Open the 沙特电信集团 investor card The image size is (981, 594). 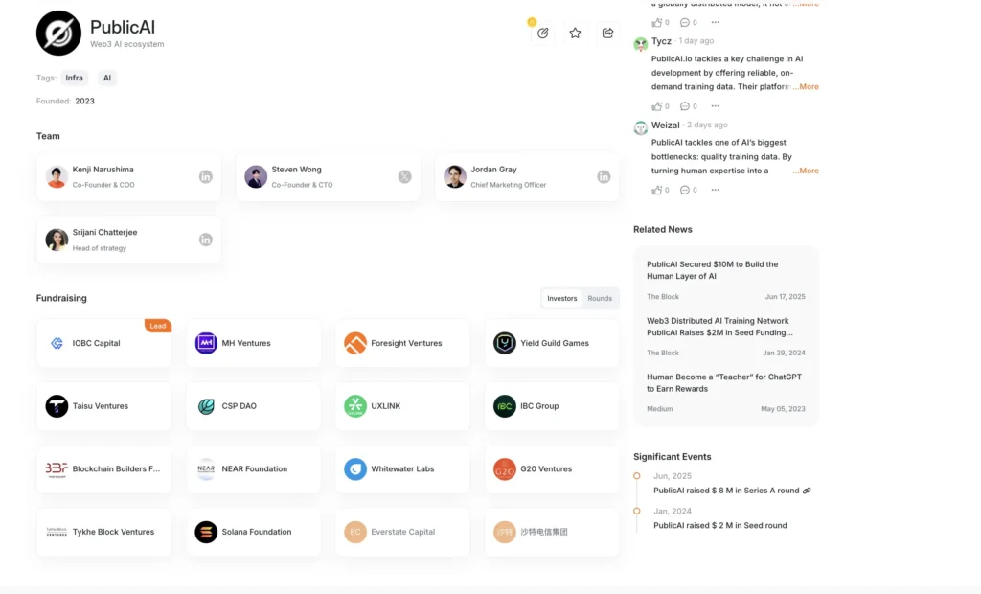click(x=552, y=532)
